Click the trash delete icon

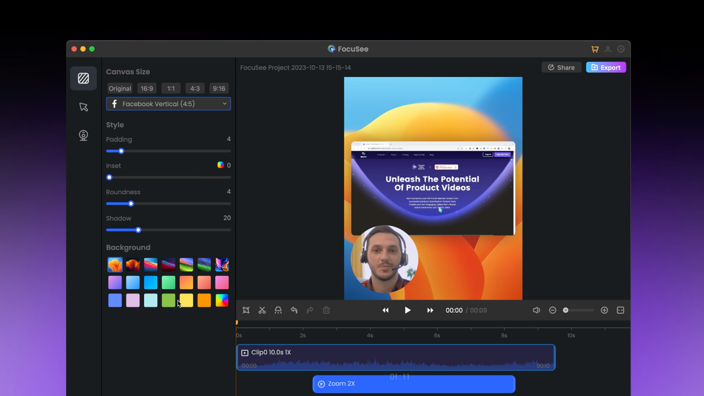pos(326,310)
